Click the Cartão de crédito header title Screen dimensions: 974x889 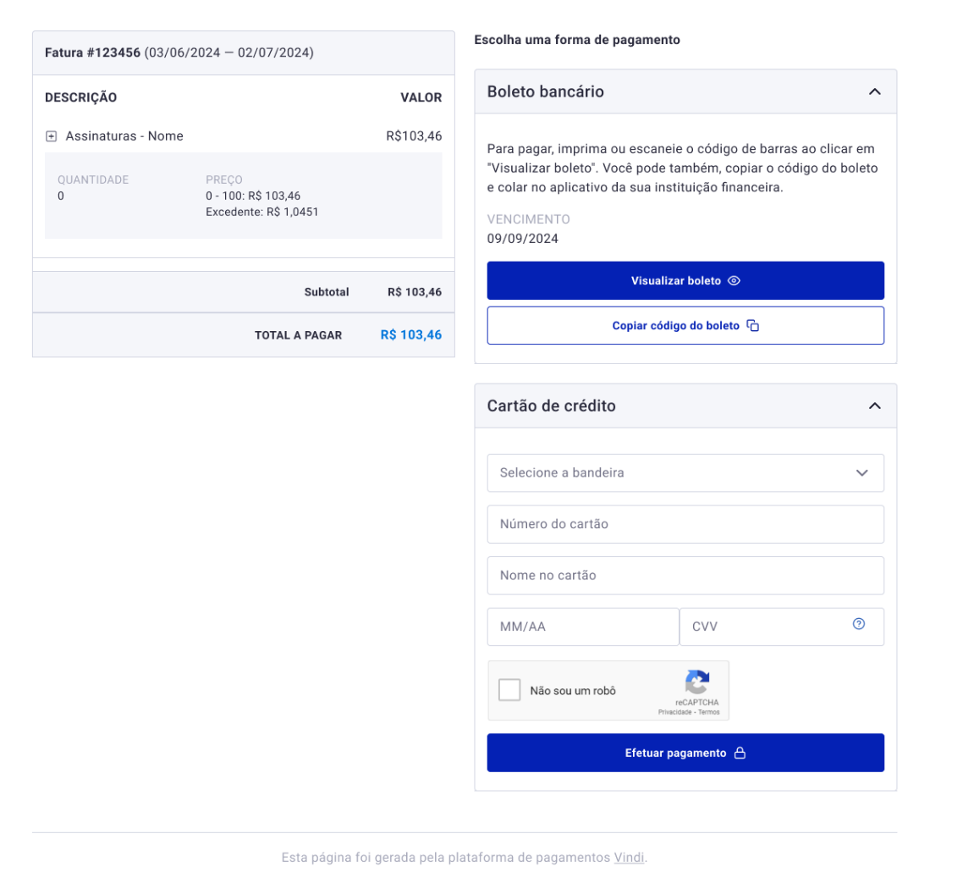(x=552, y=406)
